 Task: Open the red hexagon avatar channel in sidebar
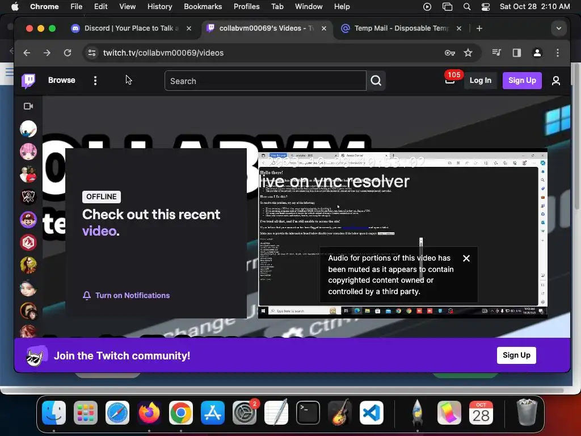pos(28,242)
